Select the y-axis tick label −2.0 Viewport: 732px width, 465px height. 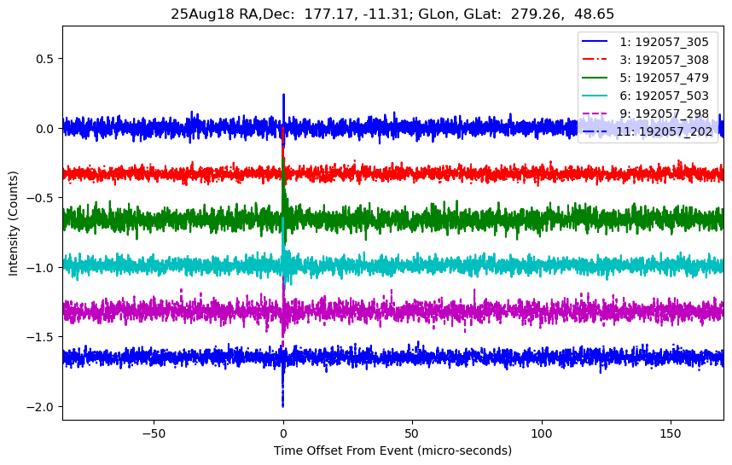click(40, 406)
